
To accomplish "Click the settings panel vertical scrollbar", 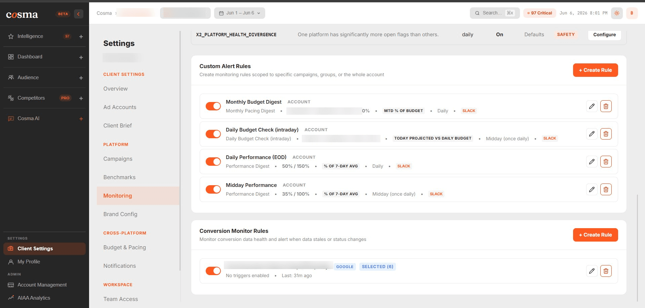I will (180, 151).
